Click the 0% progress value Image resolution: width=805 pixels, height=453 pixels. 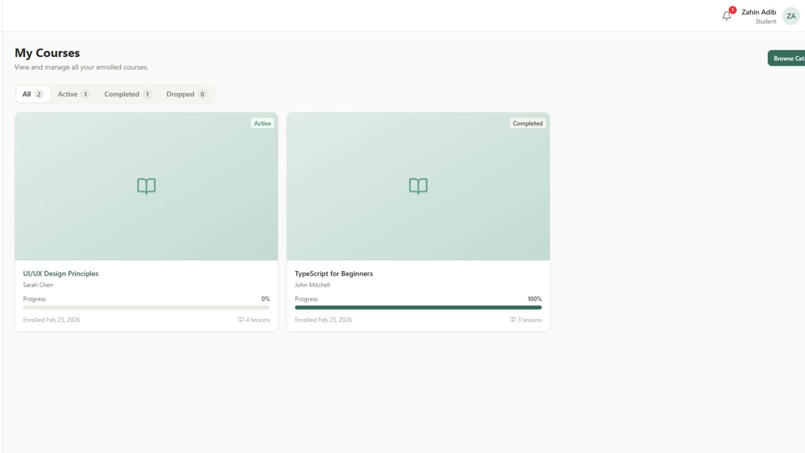(265, 299)
